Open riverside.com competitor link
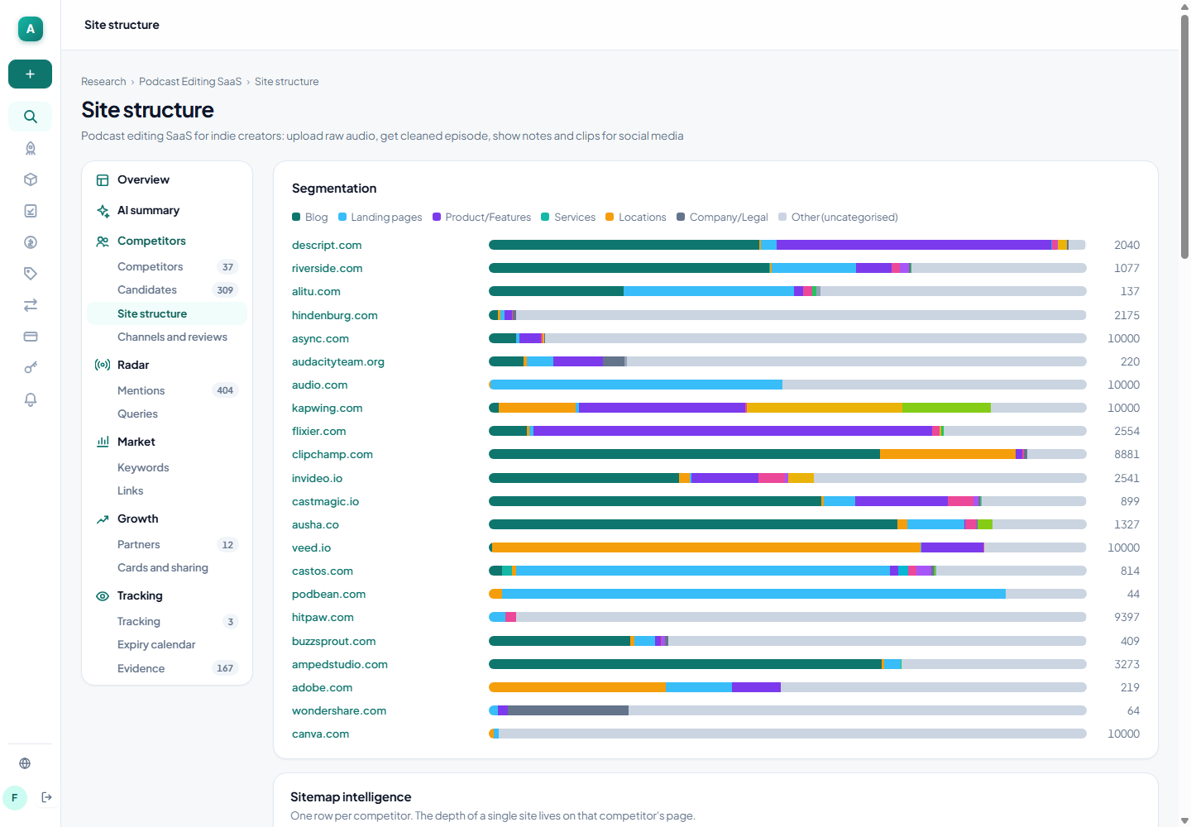This screenshot has width=1191, height=827. [x=327, y=268]
